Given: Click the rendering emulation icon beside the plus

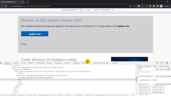Looking at the screenshot, I should (x=168, y=69).
